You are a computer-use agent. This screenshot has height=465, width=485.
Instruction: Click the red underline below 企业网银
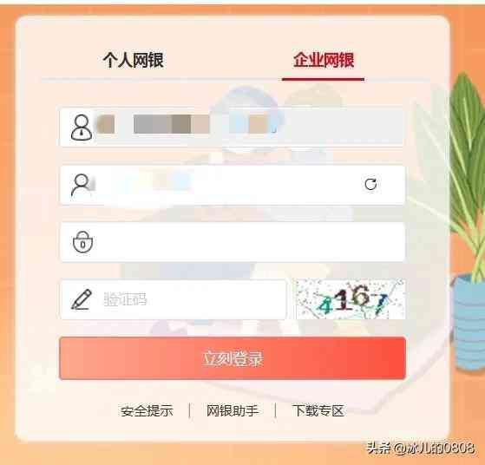[x=323, y=79]
